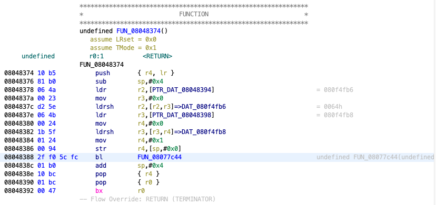The width and height of the screenshot is (436, 205).
Task: Click the assume TMode = 0x1 line
Action: 123,48
